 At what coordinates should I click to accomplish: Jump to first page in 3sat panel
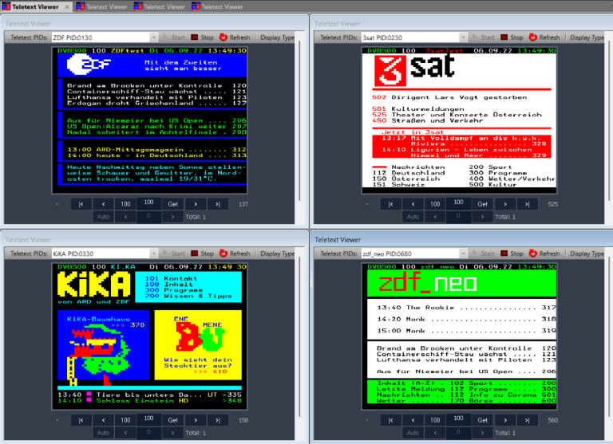[390, 204]
